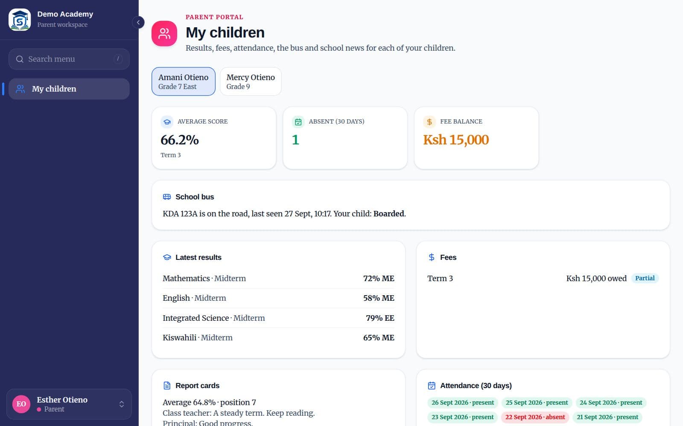Focus the Search menu field
683x426 pixels.
pos(69,59)
